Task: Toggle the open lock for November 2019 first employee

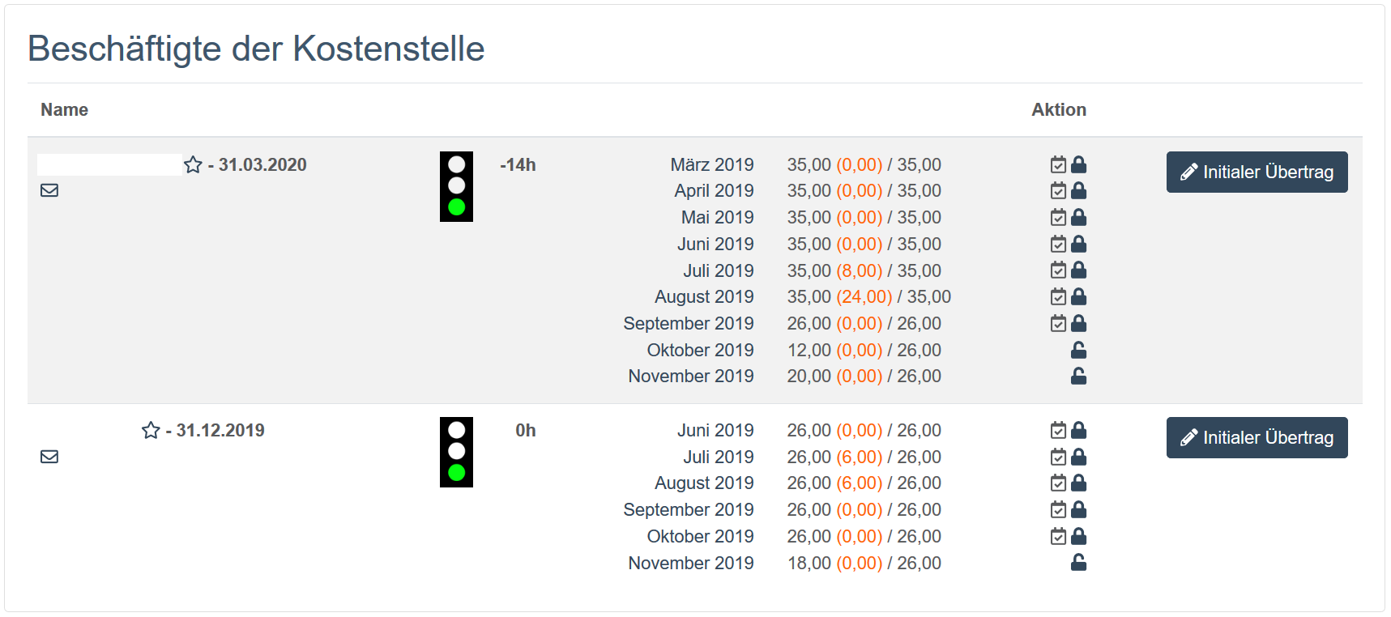Action: [1078, 377]
